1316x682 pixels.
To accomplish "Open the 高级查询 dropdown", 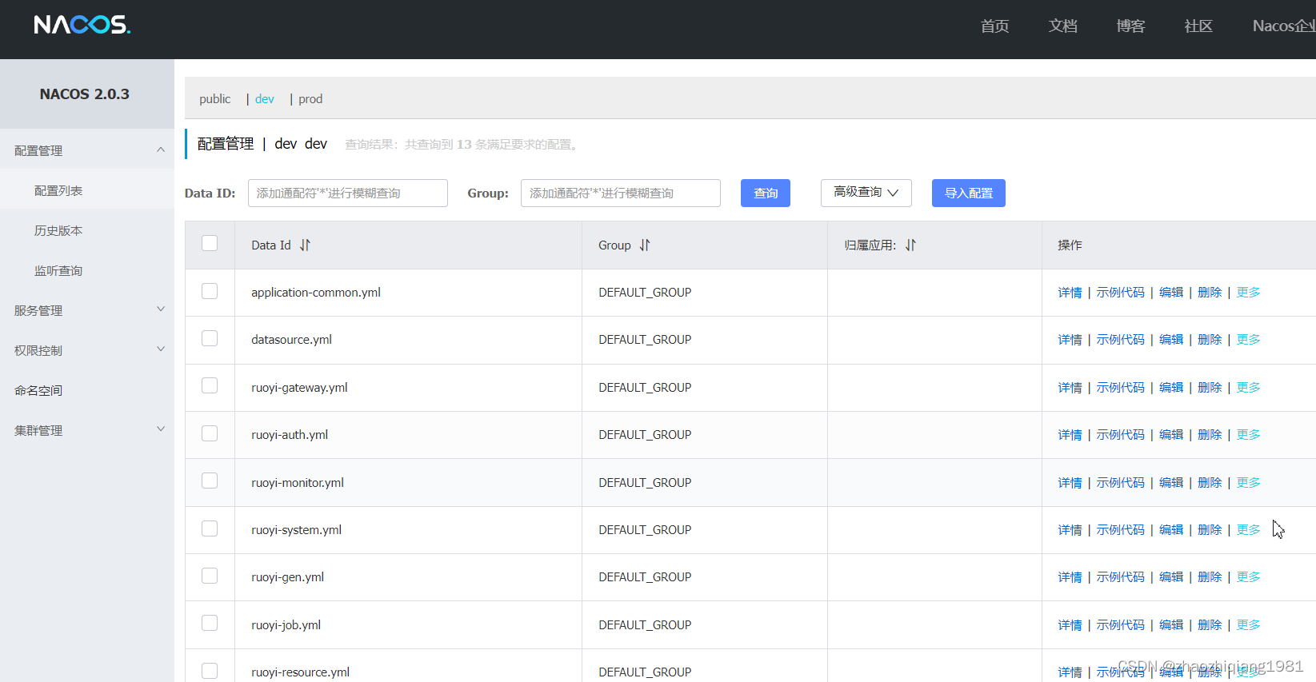I will pos(866,193).
